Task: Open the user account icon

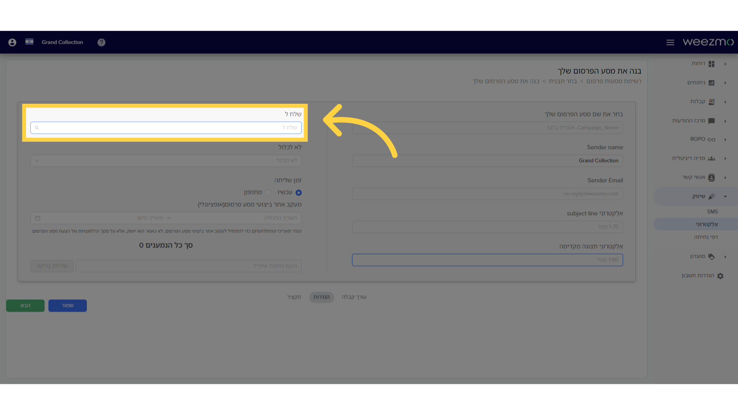Action: point(12,42)
